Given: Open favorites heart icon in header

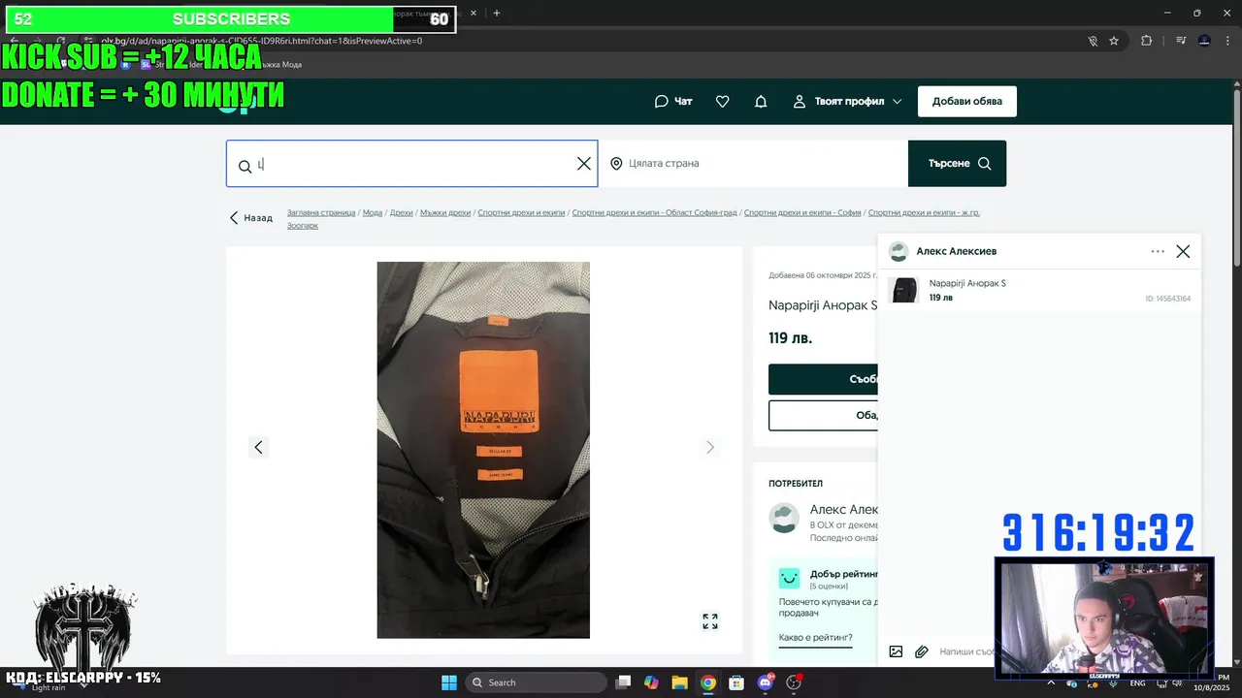Looking at the screenshot, I should 722,101.
